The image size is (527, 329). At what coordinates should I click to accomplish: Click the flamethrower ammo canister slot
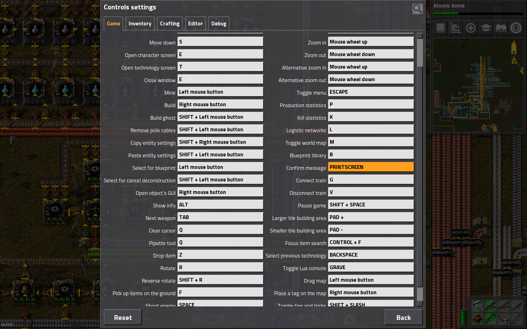[x=504, y=319]
